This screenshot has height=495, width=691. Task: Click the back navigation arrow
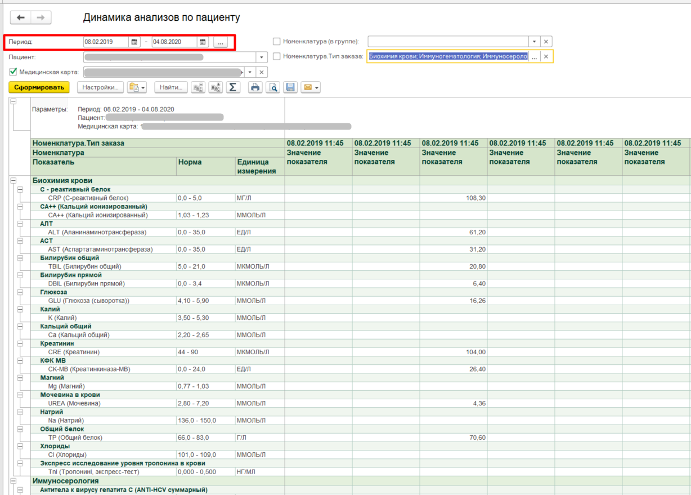point(21,17)
